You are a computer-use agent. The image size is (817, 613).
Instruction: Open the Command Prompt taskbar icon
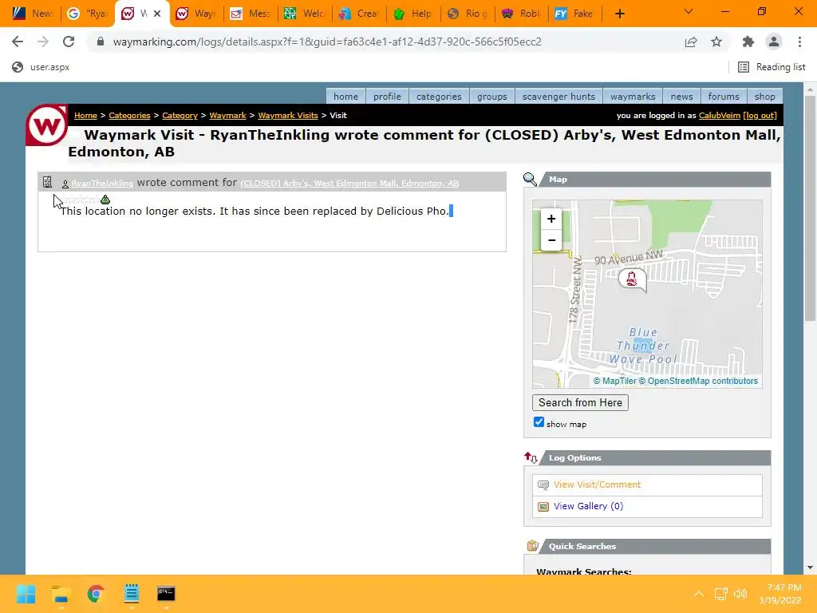166,594
